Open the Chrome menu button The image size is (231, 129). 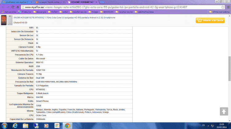click(228, 7)
